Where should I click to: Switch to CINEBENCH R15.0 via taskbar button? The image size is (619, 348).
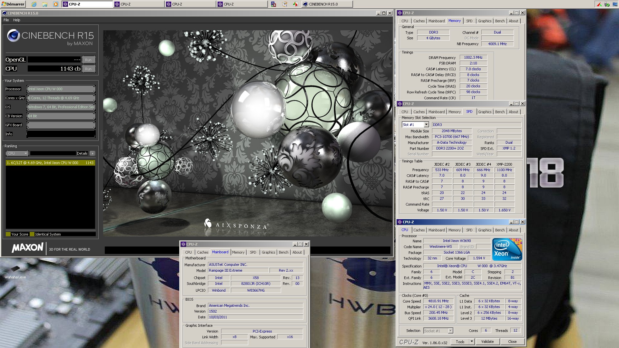point(327,4)
